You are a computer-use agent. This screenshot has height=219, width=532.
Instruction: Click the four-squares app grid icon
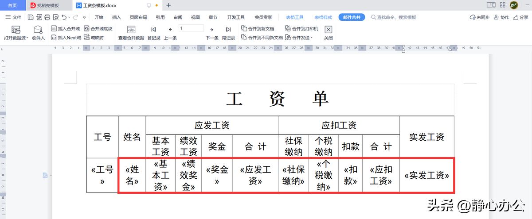click(x=503, y=5)
